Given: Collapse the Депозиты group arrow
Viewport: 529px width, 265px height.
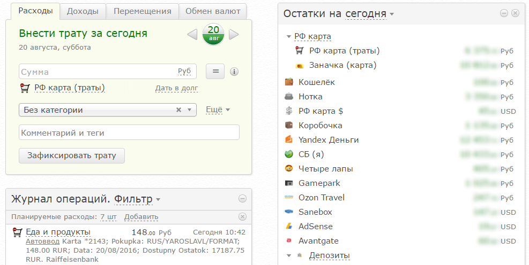Looking at the screenshot, I should (x=288, y=255).
